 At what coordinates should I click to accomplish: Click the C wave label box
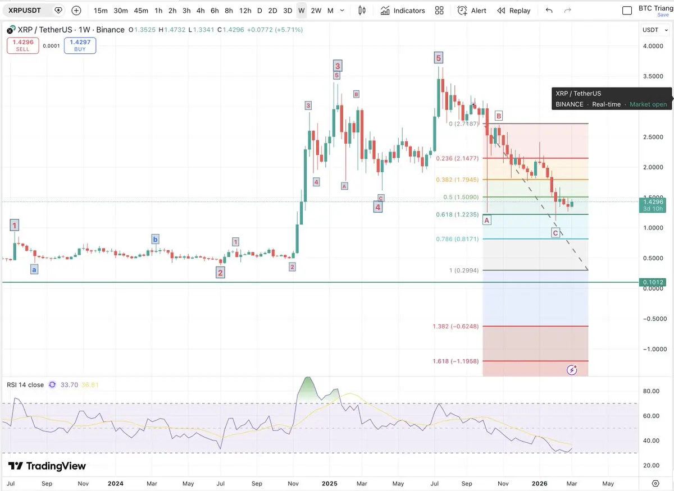tap(555, 233)
